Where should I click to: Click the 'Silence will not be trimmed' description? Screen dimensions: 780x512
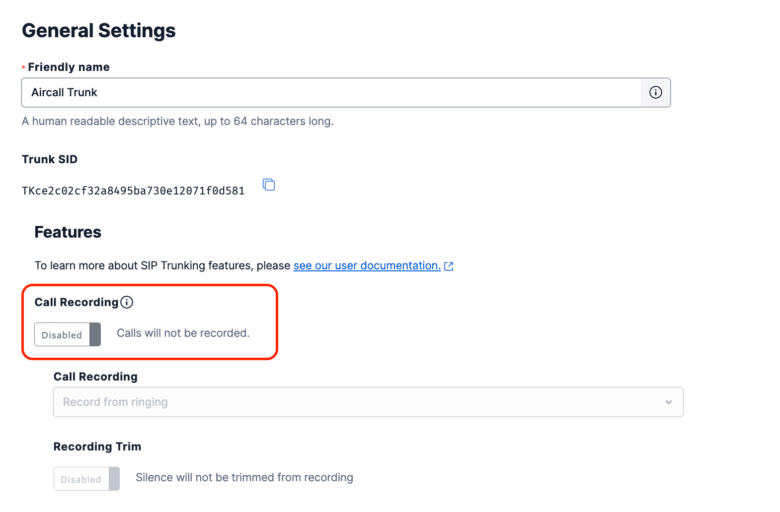click(x=244, y=477)
